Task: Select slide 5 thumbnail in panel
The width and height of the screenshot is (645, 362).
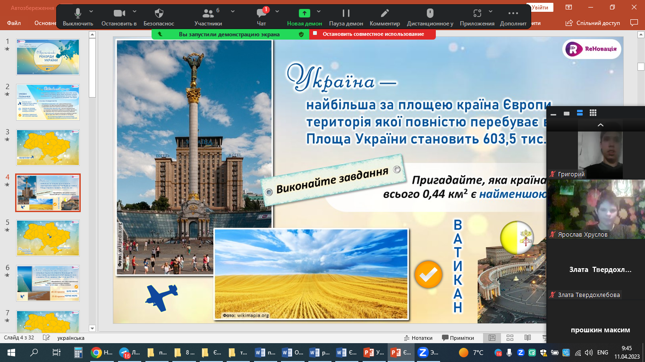Action: [48, 238]
